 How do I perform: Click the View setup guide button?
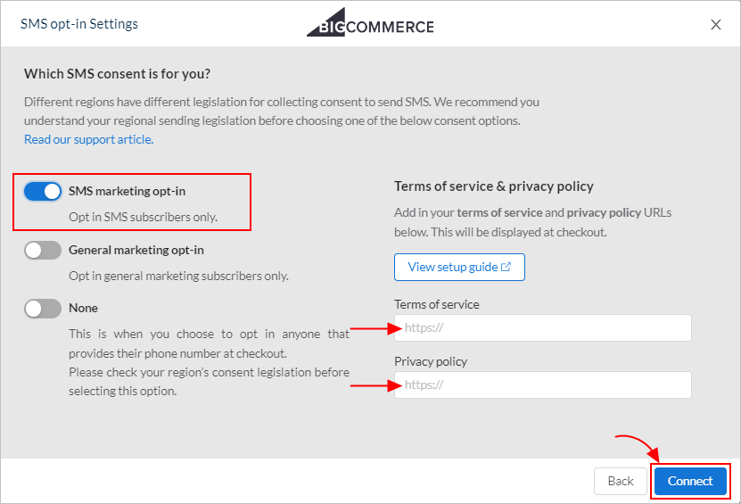coord(459,267)
